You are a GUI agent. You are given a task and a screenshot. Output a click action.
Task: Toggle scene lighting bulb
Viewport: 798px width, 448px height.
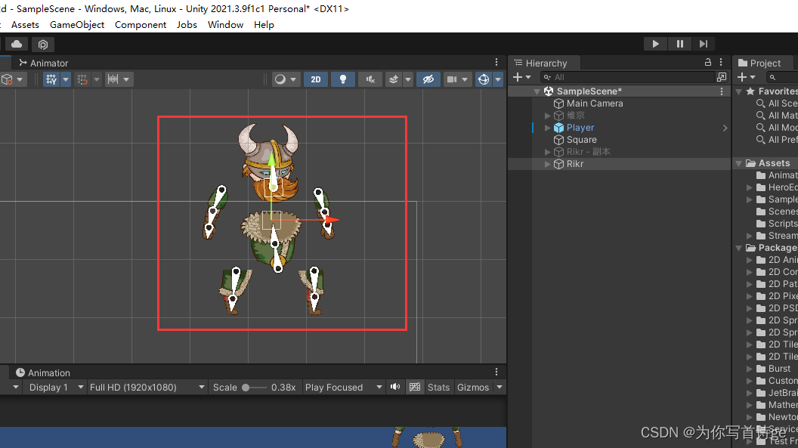tap(343, 79)
